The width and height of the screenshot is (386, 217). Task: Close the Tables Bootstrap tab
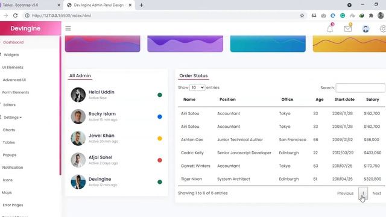tap(59, 5)
